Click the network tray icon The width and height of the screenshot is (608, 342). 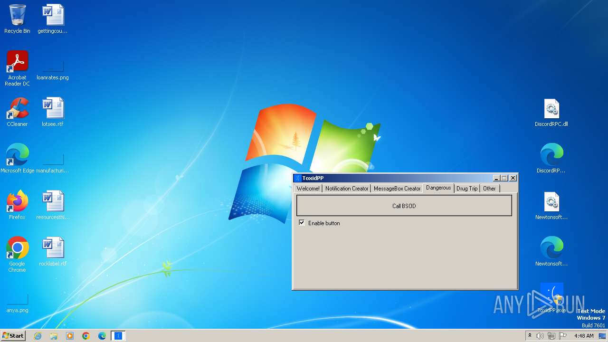(x=551, y=336)
